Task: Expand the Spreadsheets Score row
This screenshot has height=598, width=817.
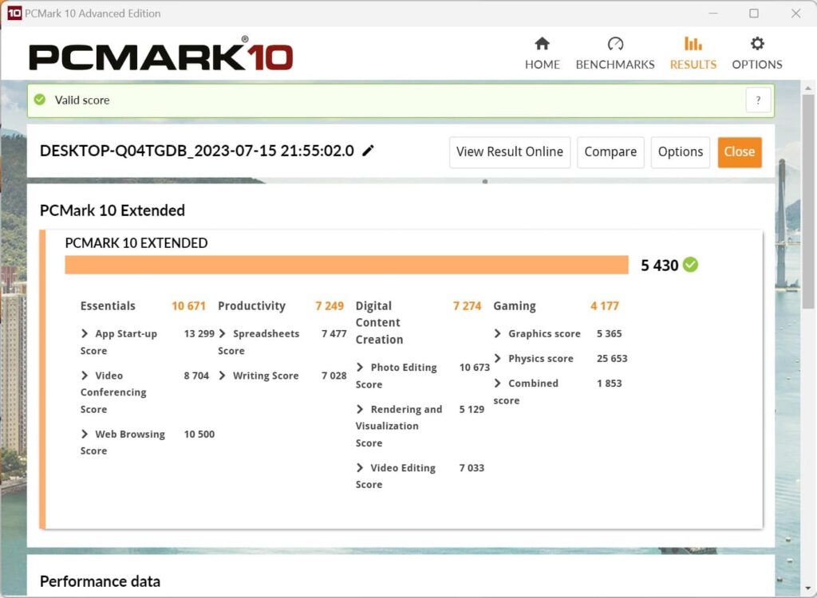Action: [x=223, y=334]
